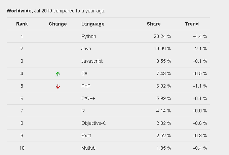Image resolution: width=229 pixels, height=155 pixels.
Task: Click the red down arrow beside PHP
Action: (x=58, y=86)
